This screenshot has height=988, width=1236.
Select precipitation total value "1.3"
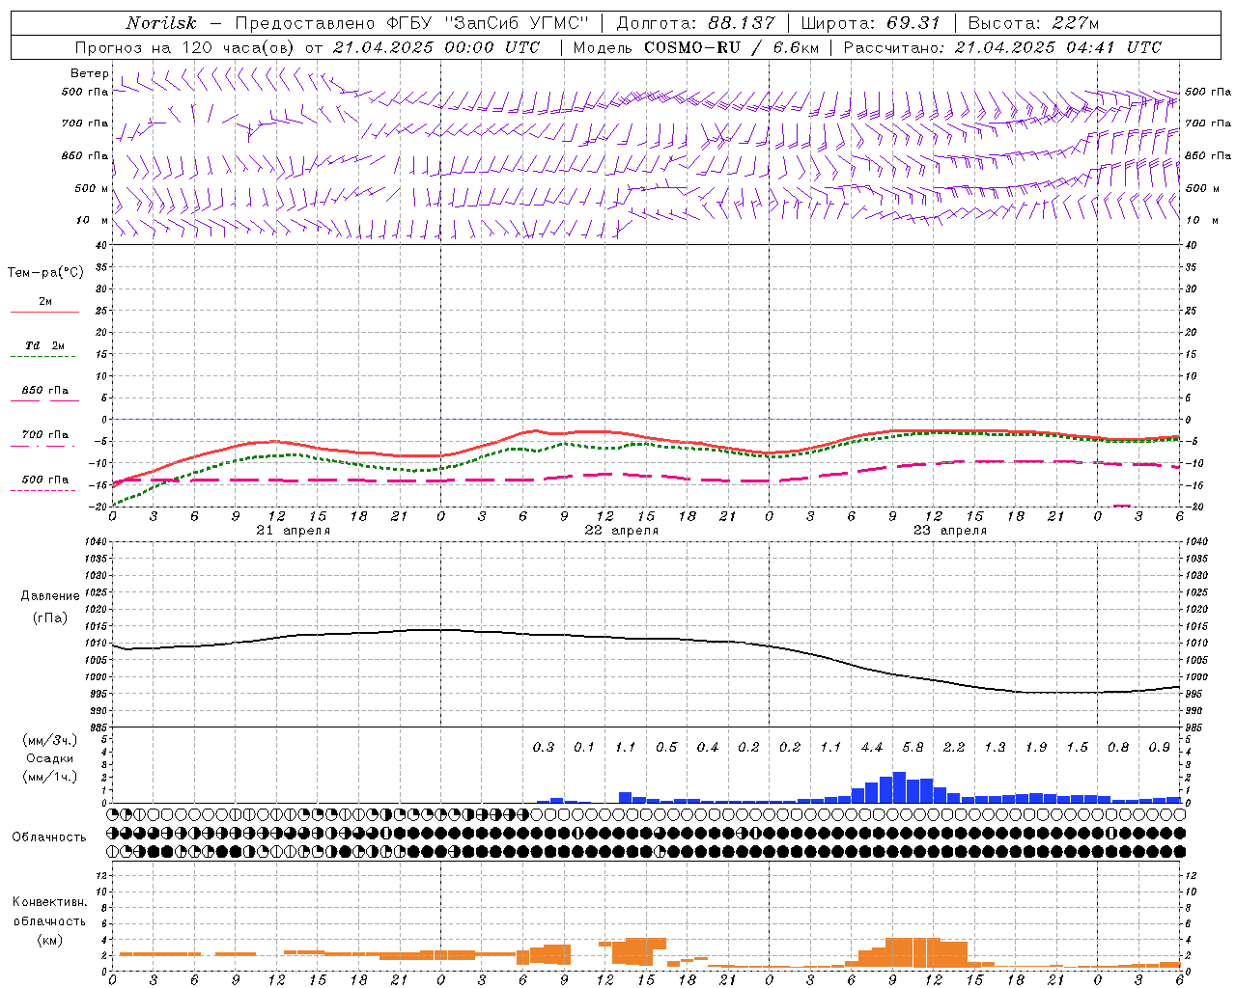995,747
